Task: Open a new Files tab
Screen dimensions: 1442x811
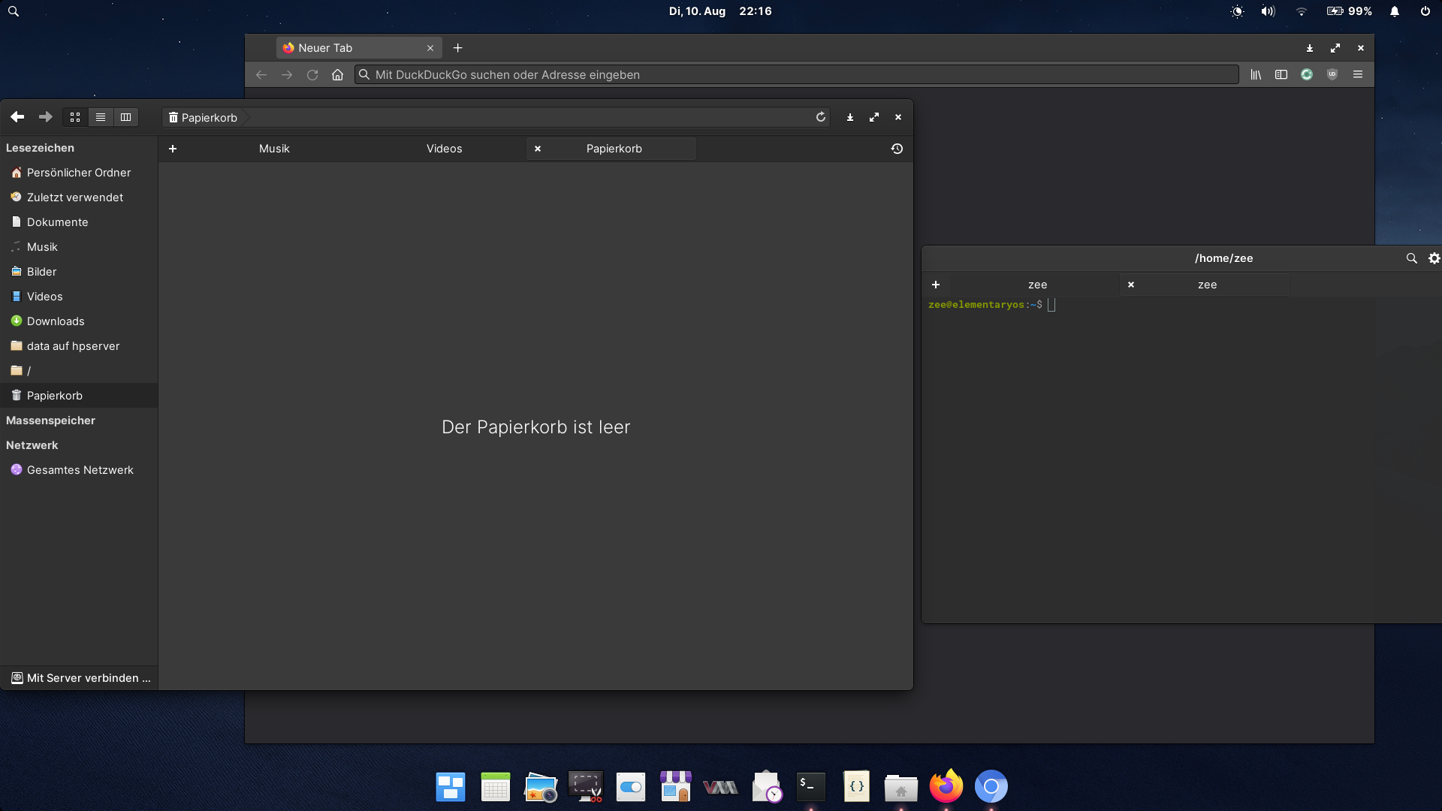Action: click(173, 149)
